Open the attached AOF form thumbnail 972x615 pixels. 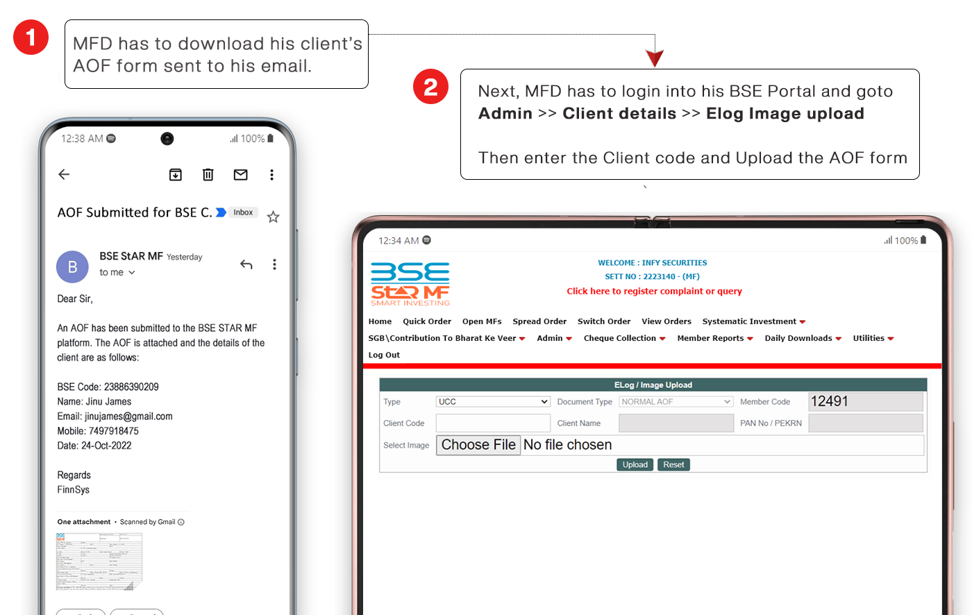pyautogui.click(x=99, y=561)
